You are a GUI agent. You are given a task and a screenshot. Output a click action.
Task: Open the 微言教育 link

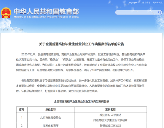(x=146, y=3)
